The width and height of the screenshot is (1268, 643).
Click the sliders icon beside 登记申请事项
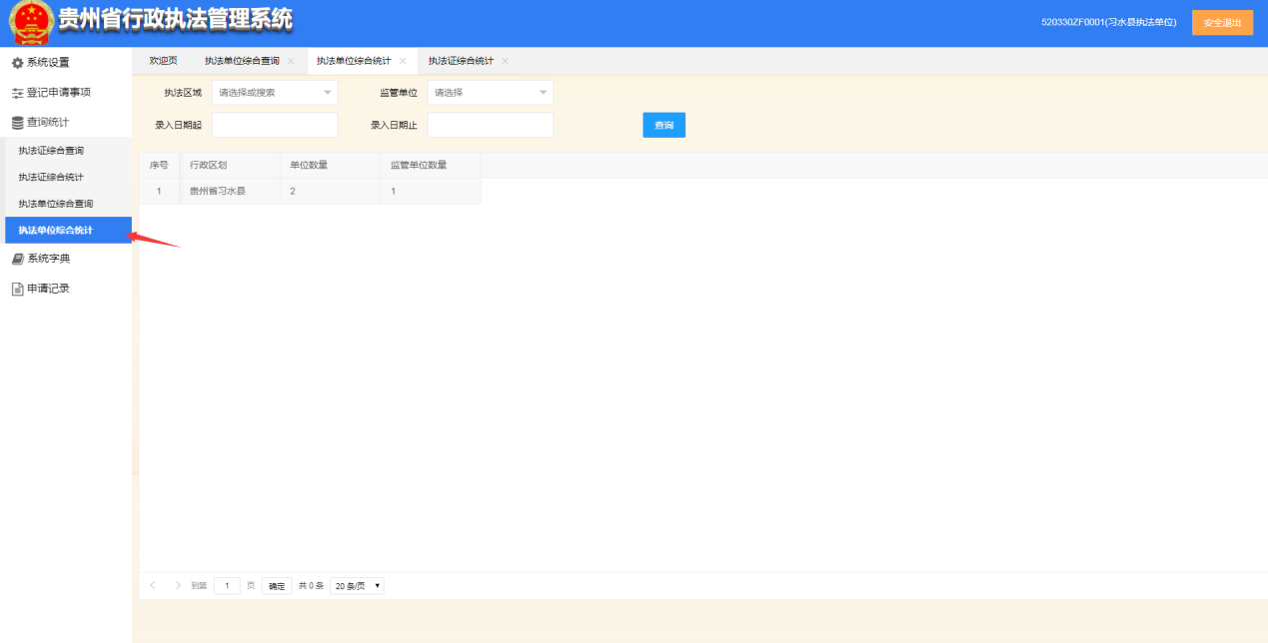[17, 93]
